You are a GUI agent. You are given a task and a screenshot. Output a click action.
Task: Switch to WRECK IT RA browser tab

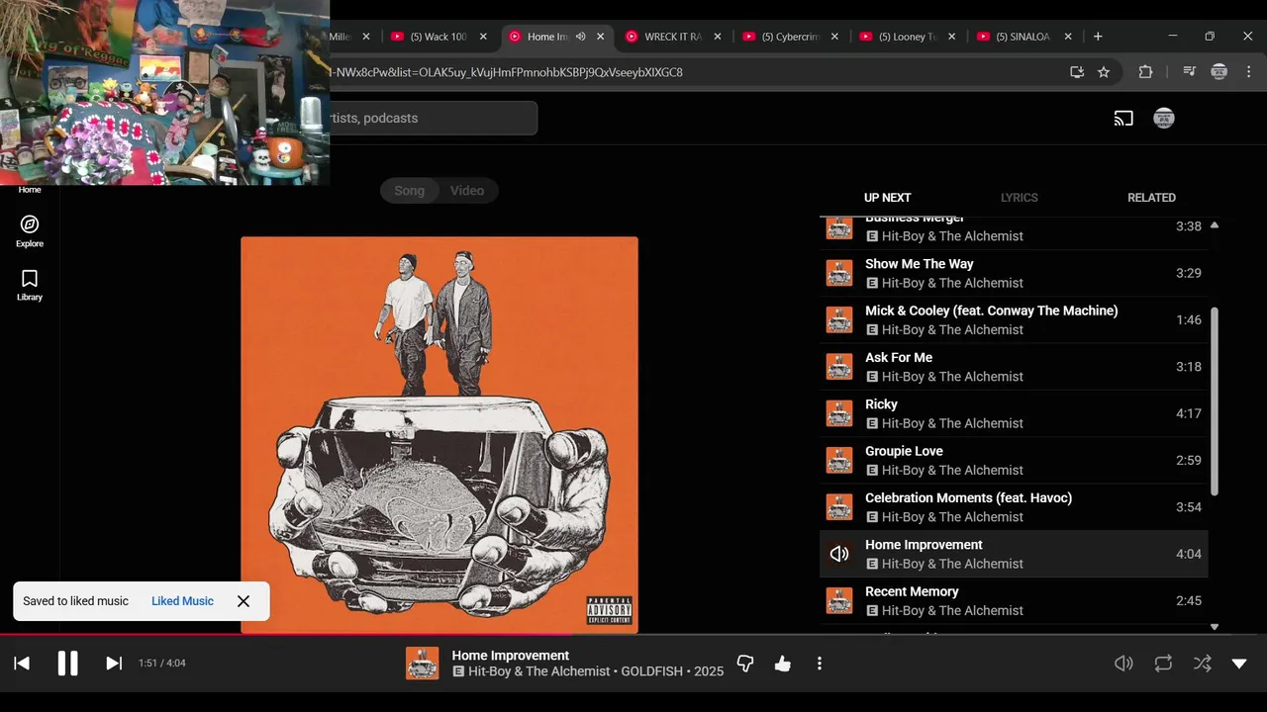672,37
